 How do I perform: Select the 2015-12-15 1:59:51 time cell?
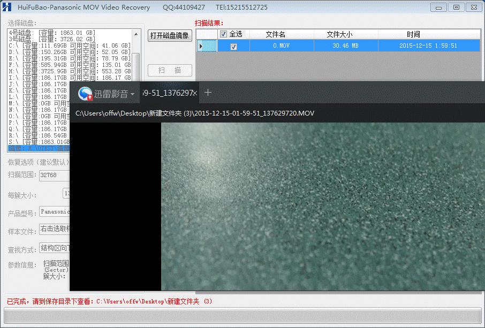click(429, 46)
